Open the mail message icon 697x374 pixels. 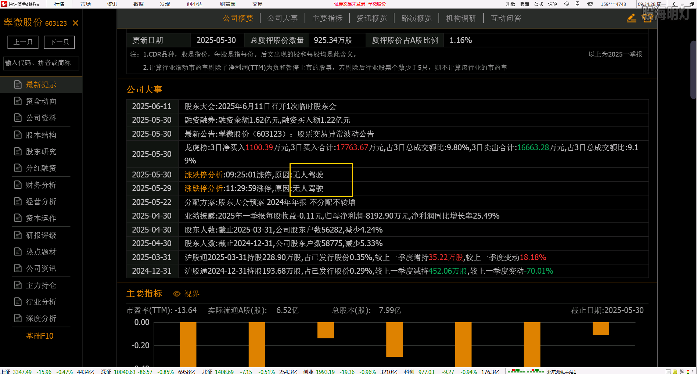coord(590,4)
